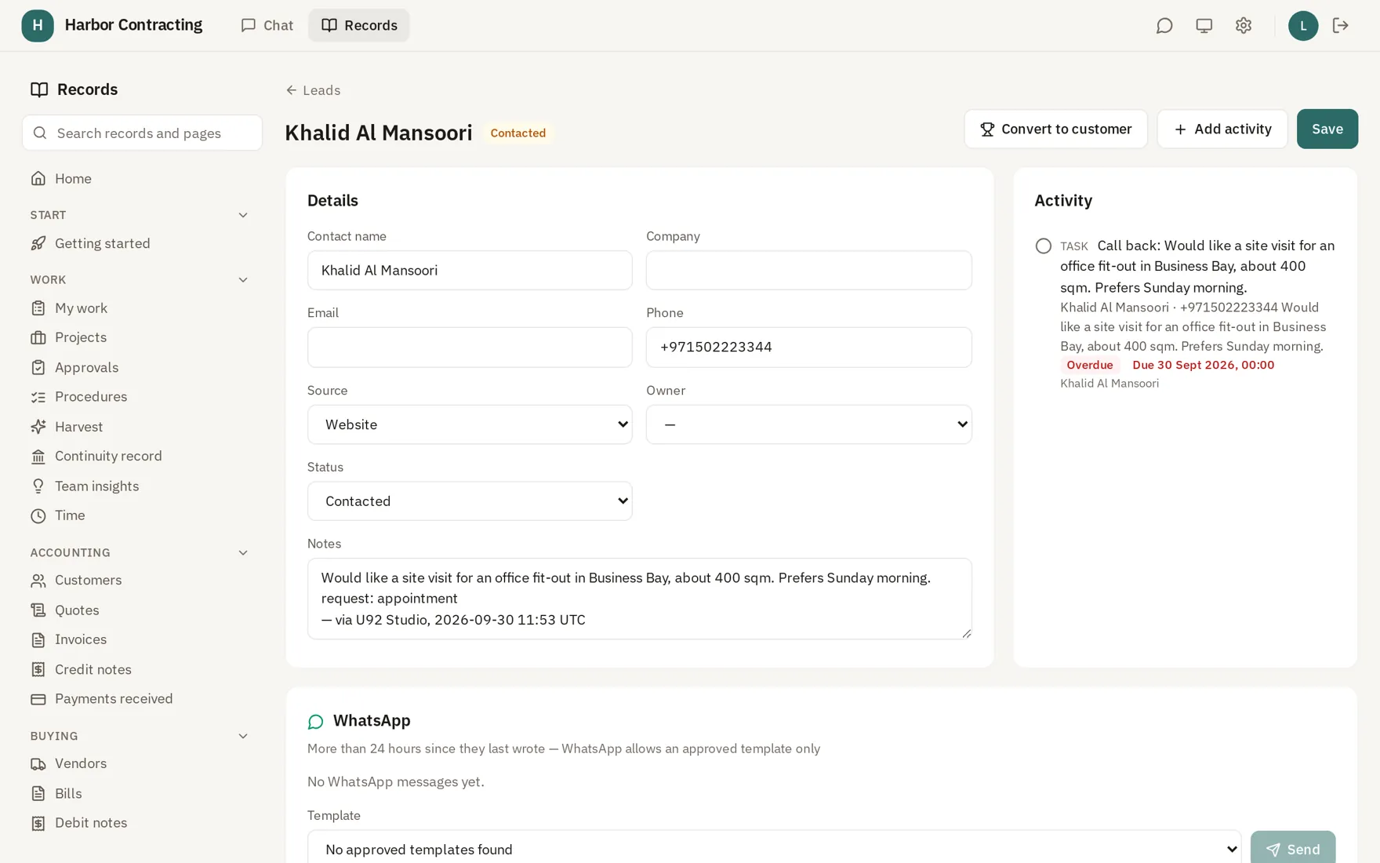Click the Company field
Screen dimensions: 1380x863
(808, 271)
